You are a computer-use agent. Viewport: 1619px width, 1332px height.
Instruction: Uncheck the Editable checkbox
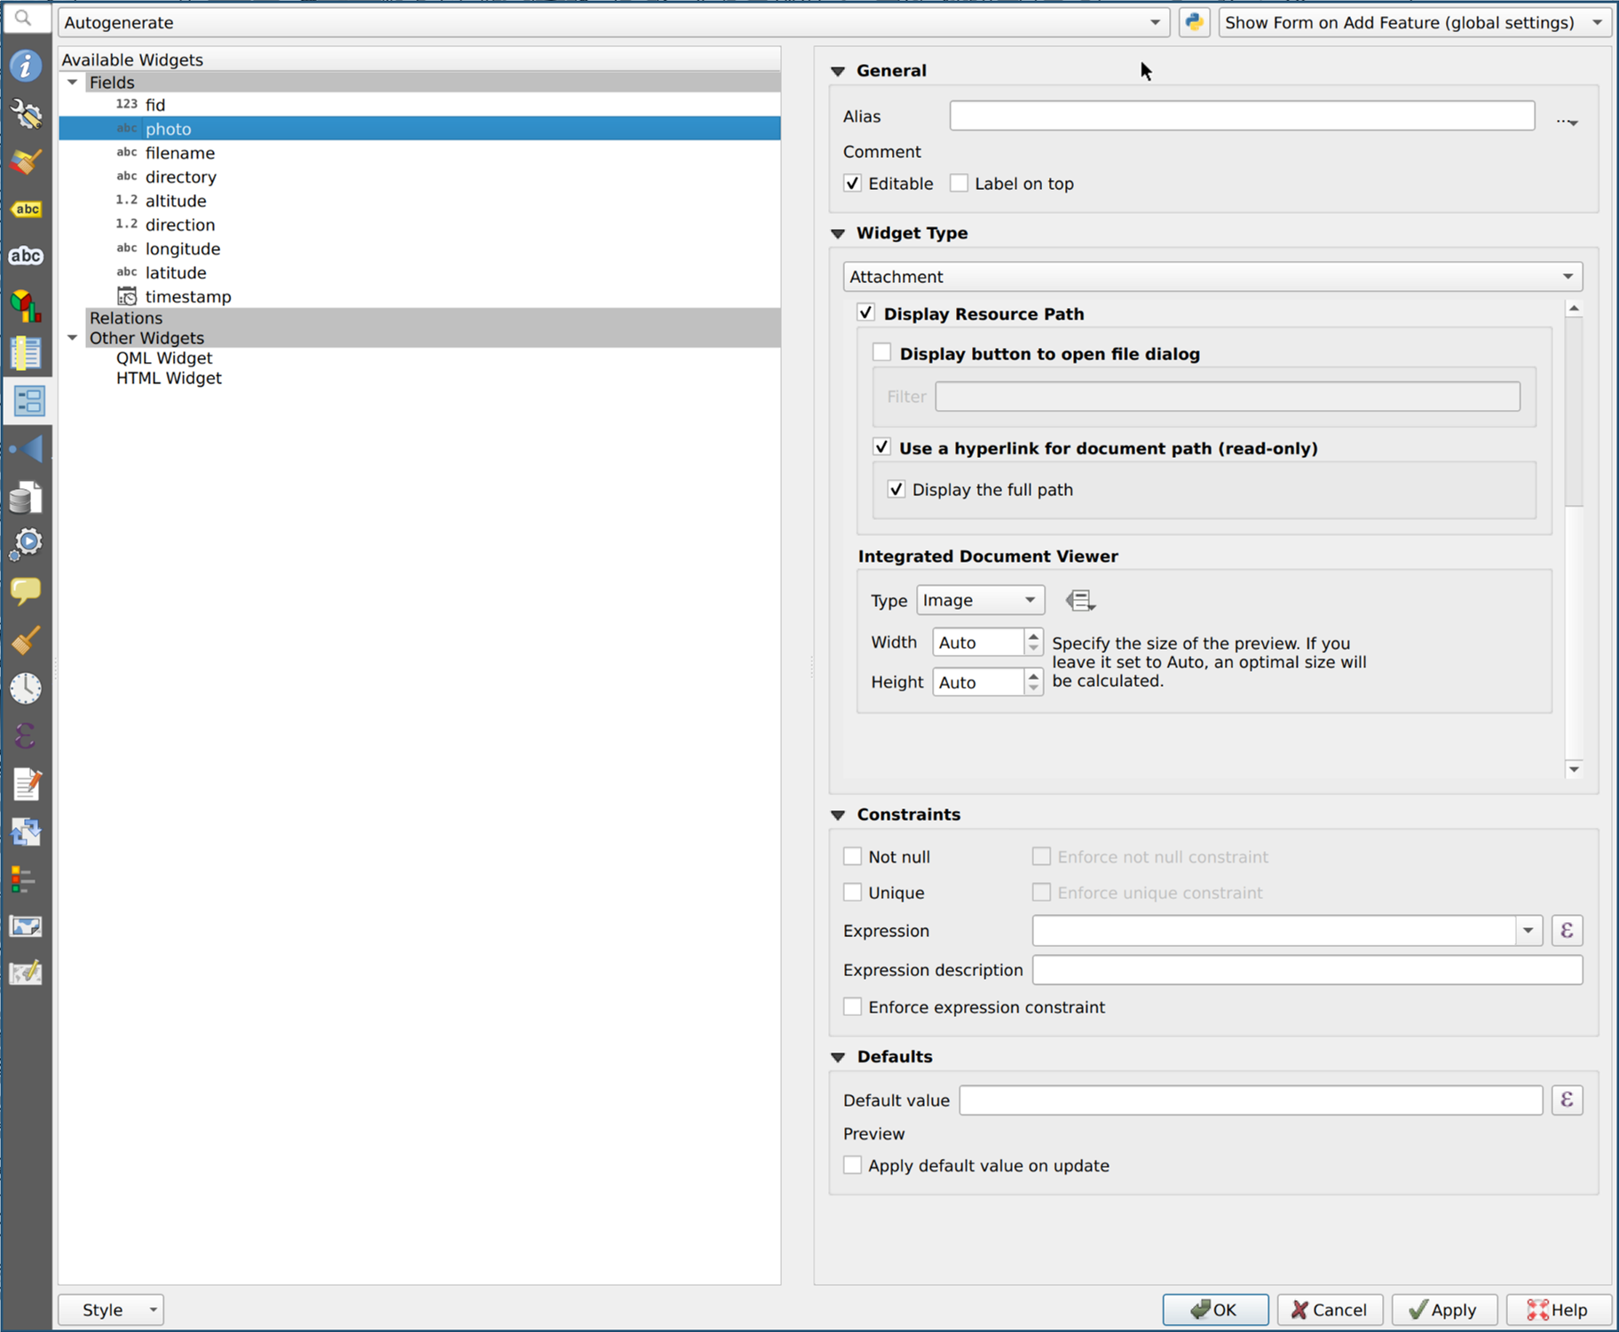(852, 183)
